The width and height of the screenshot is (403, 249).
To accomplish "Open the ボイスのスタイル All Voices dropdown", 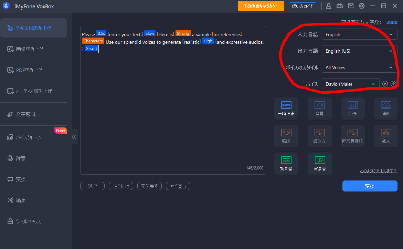I will (359, 68).
